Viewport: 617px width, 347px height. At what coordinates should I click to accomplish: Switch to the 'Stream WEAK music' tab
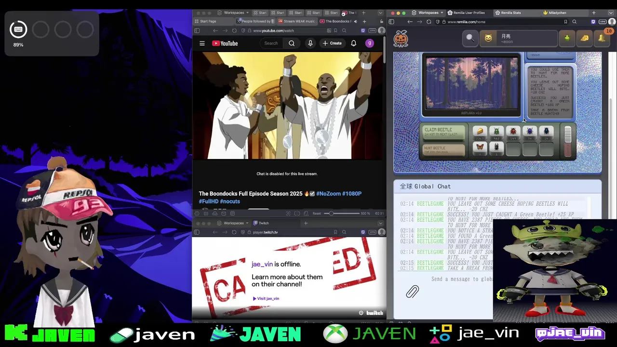tap(297, 21)
